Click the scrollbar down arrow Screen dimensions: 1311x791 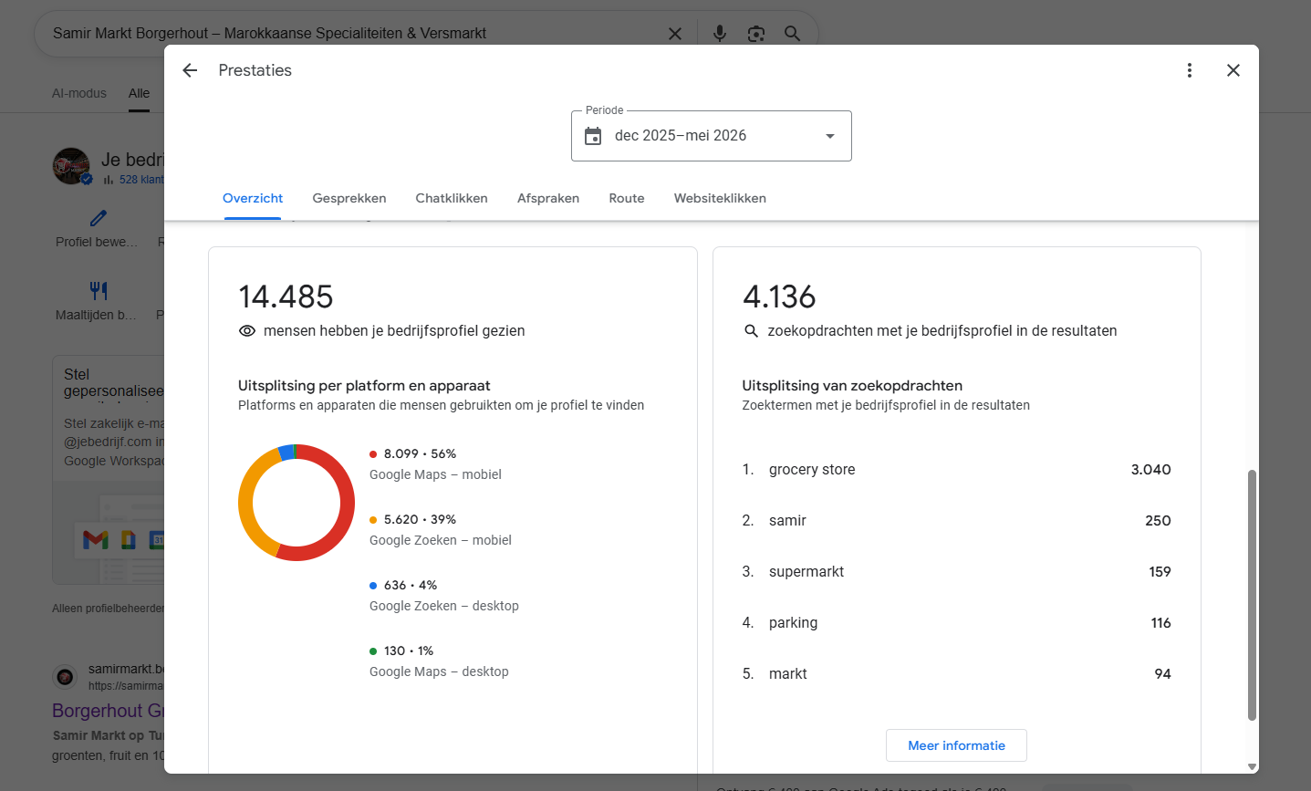[1252, 766]
